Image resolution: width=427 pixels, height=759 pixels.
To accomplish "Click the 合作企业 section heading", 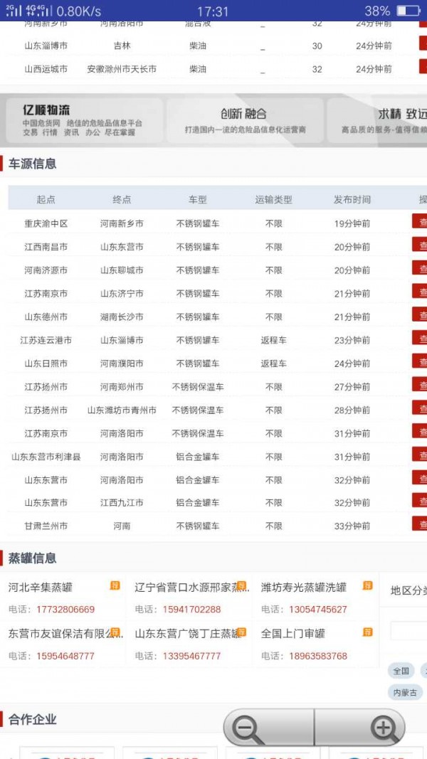I will (33, 719).
